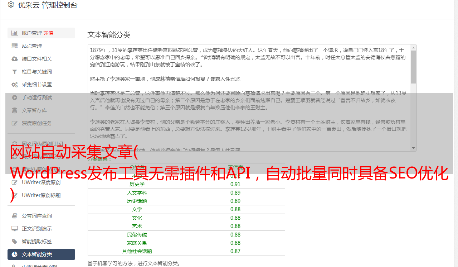Click the gear icon beside 优采云 管理控制台
The width and height of the screenshot is (458, 267).
11,5
